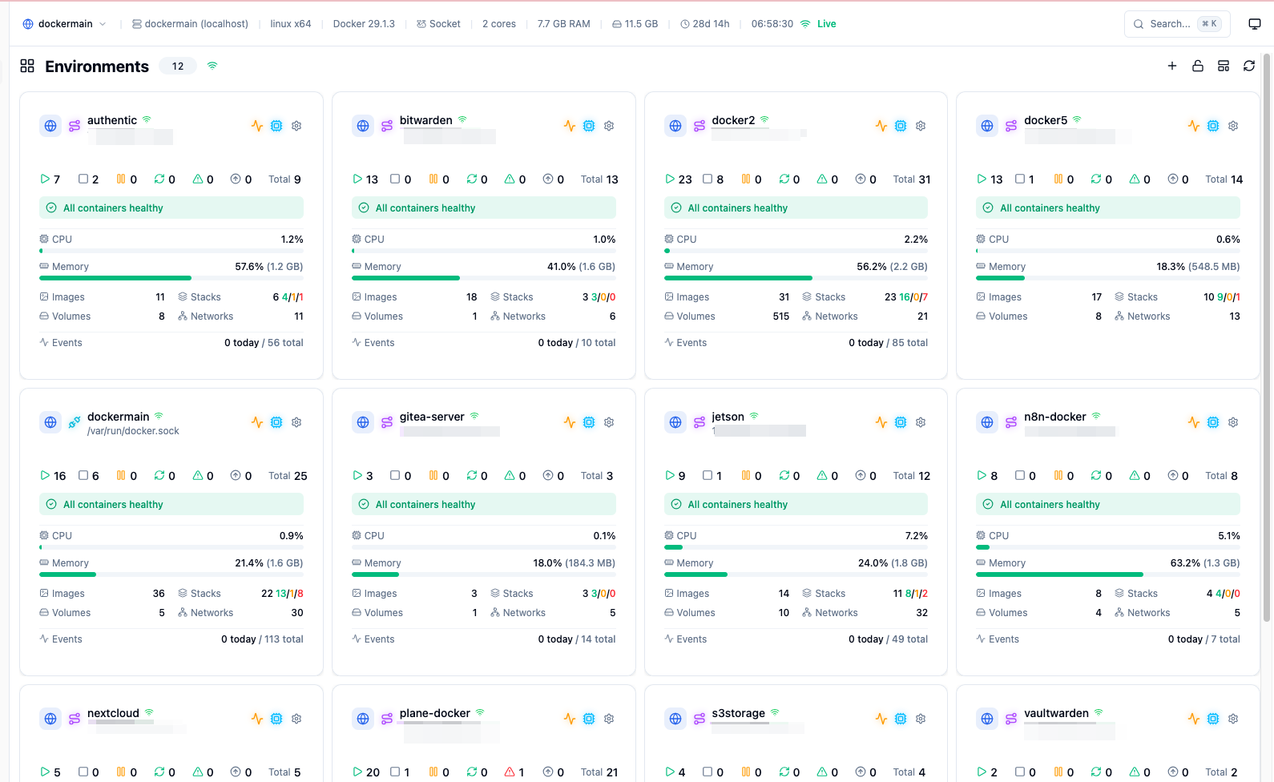Click the Networks row on the jetson card
The image size is (1274, 782).
click(x=865, y=613)
